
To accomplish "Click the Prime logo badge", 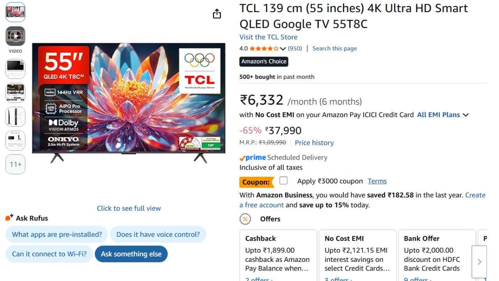I will coord(253,158).
